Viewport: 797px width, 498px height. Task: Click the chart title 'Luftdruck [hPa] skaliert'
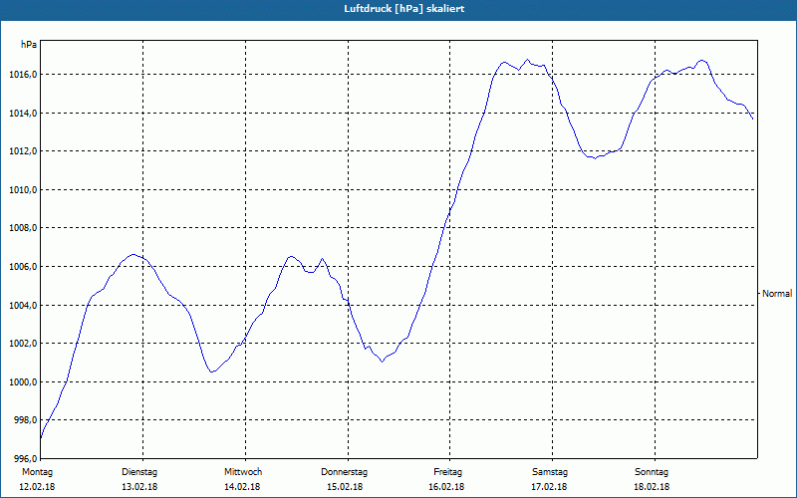pos(404,9)
